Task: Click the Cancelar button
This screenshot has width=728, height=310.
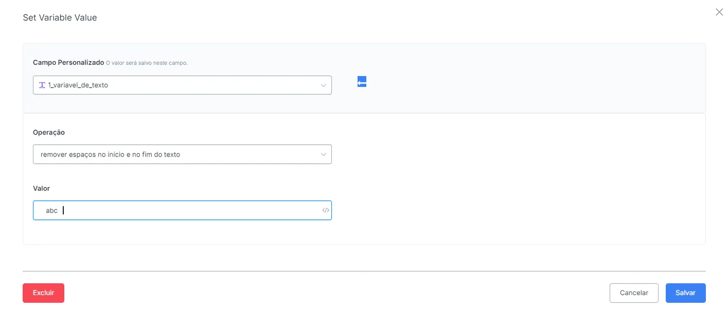Action: [634, 293]
